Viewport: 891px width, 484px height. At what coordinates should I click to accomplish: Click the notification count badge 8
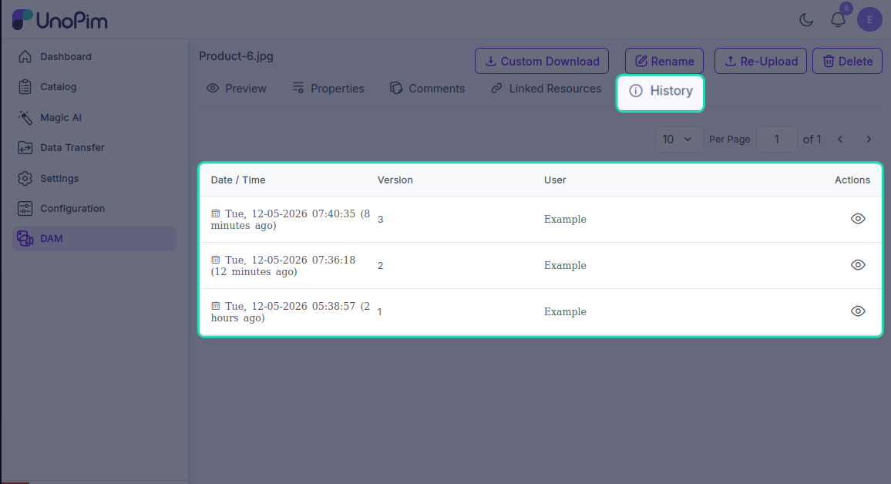(x=846, y=8)
